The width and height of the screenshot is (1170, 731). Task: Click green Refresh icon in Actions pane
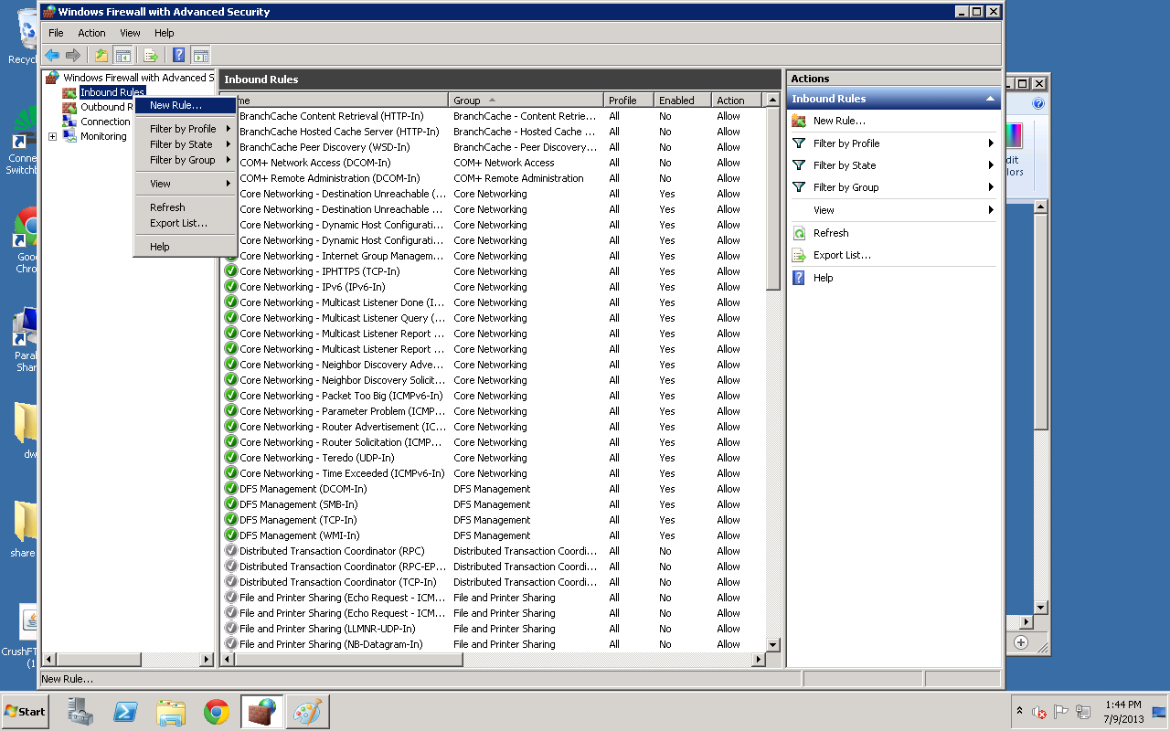click(799, 233)
